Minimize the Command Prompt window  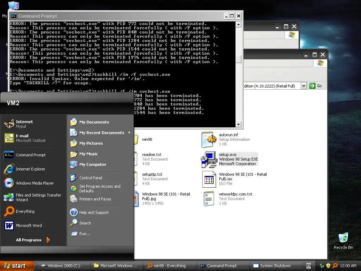click(226, 16)
